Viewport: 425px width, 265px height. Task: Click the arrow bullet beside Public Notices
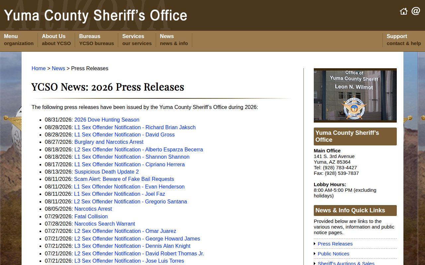tap(315, 254)
